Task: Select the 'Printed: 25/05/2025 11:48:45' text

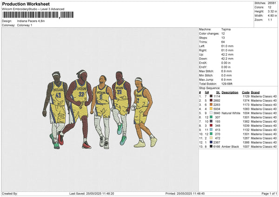Action: click(185, 193)
